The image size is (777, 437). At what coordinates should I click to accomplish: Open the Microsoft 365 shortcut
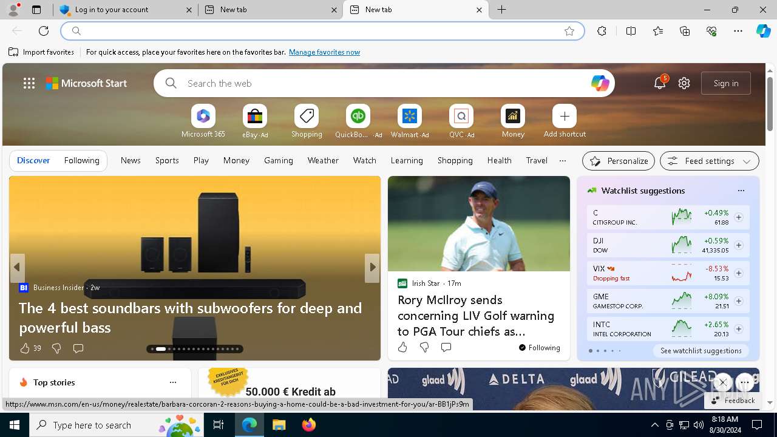point(203,121)
